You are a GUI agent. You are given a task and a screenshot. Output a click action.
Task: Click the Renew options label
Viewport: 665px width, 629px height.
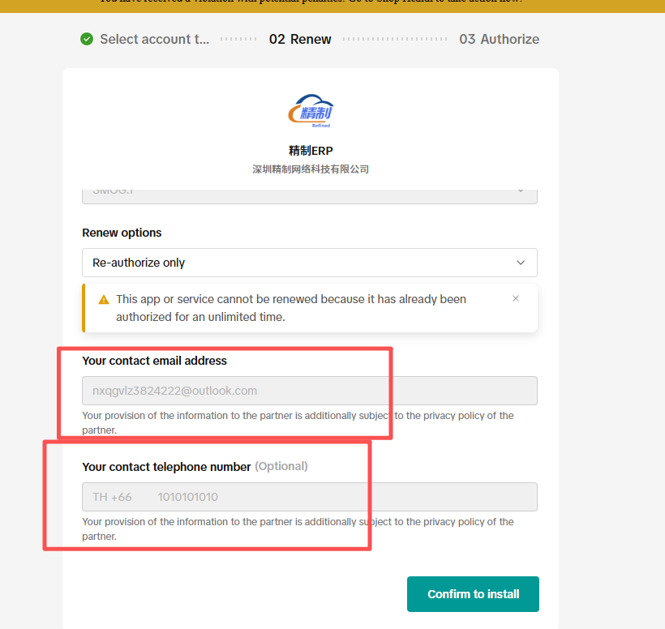tap(122, 233)
